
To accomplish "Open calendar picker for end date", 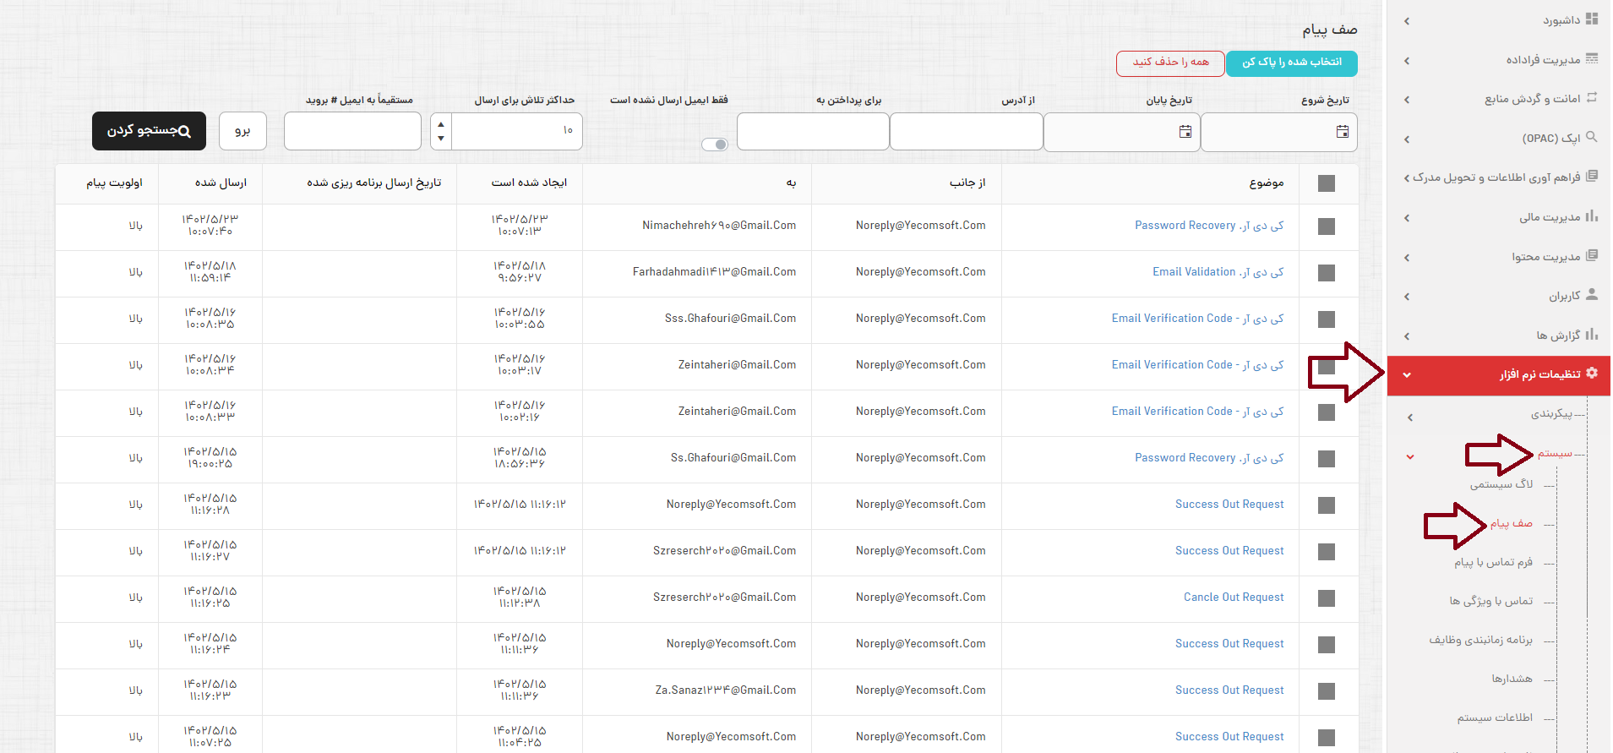I will pyautogui.click(x=1185, y=132).
